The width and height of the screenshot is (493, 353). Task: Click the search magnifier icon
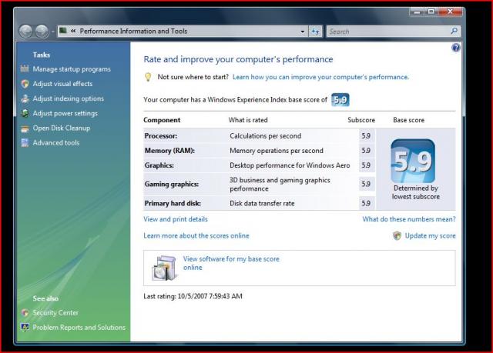pos(454,31)
